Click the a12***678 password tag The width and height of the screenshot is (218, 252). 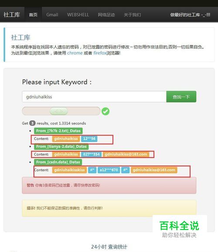tap(109, 170)
